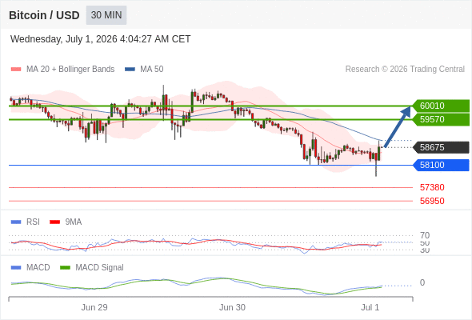Viewport: 472px width, 320px height.
Task: Click the 'MACD' legend label
Action: pos(38,268)
